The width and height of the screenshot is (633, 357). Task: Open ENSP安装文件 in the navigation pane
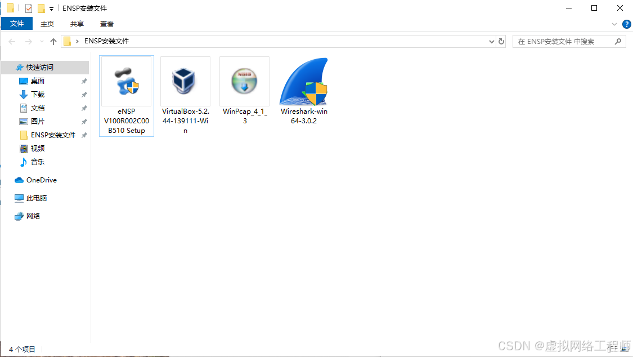click(x=53, y=135)
